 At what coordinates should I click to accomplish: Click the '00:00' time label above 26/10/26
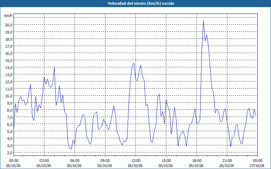pos(14,161)
